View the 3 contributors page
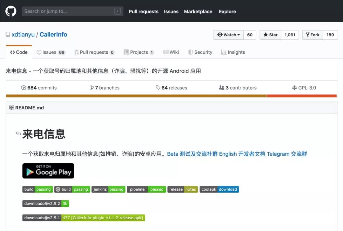Viewport: 343px width, 231px height. [238, 88]
